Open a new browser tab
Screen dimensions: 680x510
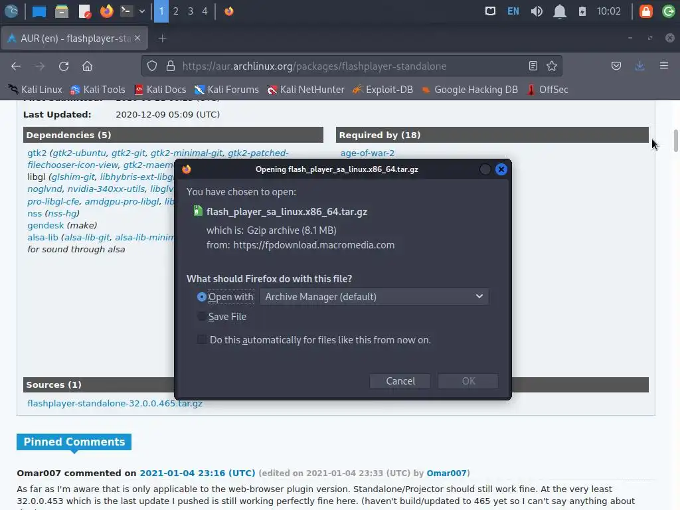162,38
